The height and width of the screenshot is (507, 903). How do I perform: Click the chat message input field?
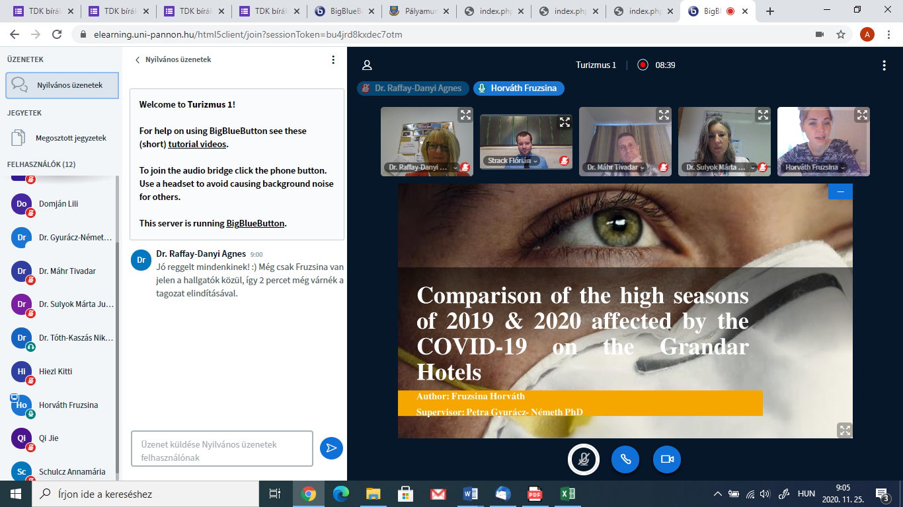coord(221,449)
